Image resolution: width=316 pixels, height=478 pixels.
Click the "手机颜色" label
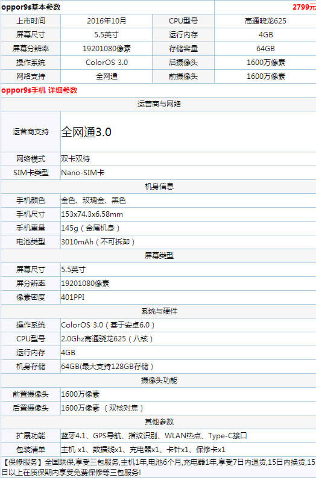(x=31, y=200)
